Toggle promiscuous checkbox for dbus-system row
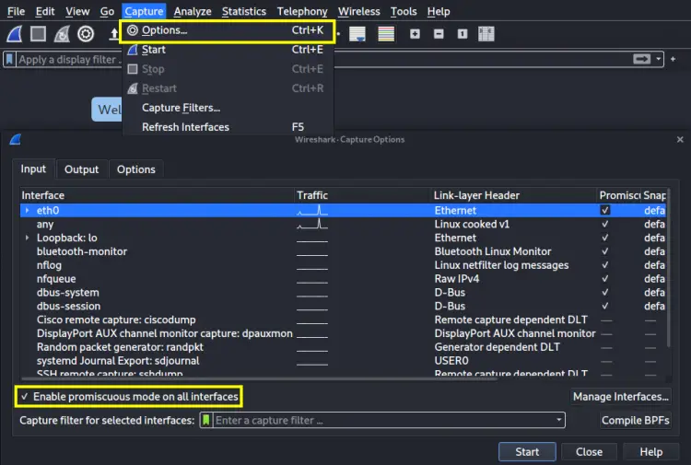691x465 pixels. (x=605, y=293)
